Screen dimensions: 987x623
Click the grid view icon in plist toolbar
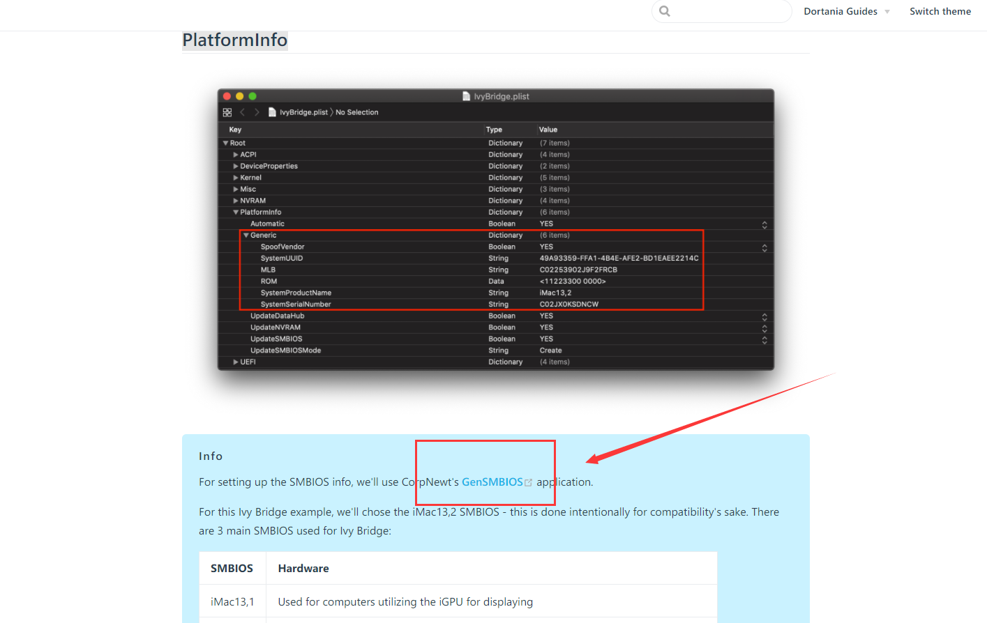tap(227, 112)
